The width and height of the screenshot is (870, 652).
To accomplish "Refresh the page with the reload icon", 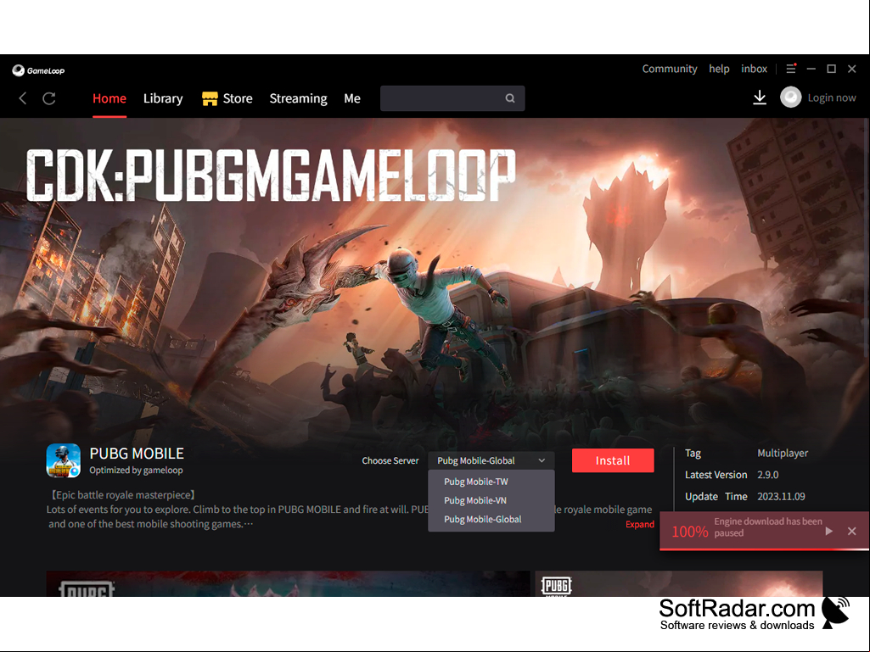I will [x=49, y=98].
